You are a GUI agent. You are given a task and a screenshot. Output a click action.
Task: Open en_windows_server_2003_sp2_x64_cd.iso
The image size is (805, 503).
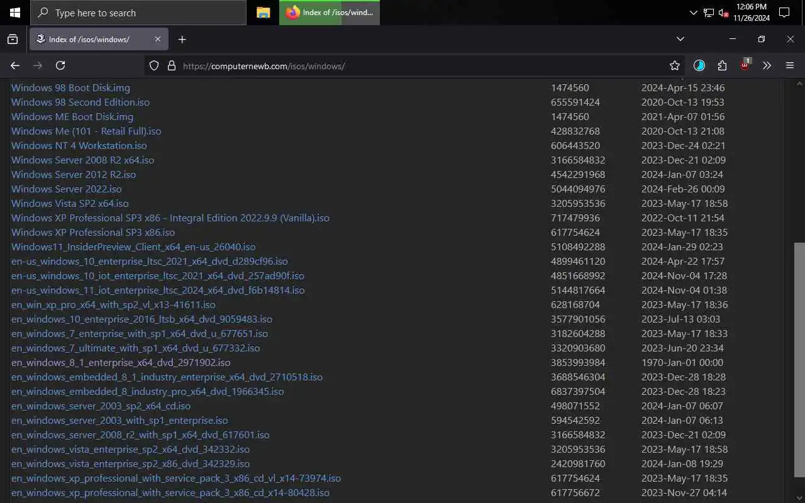point(101,406)
